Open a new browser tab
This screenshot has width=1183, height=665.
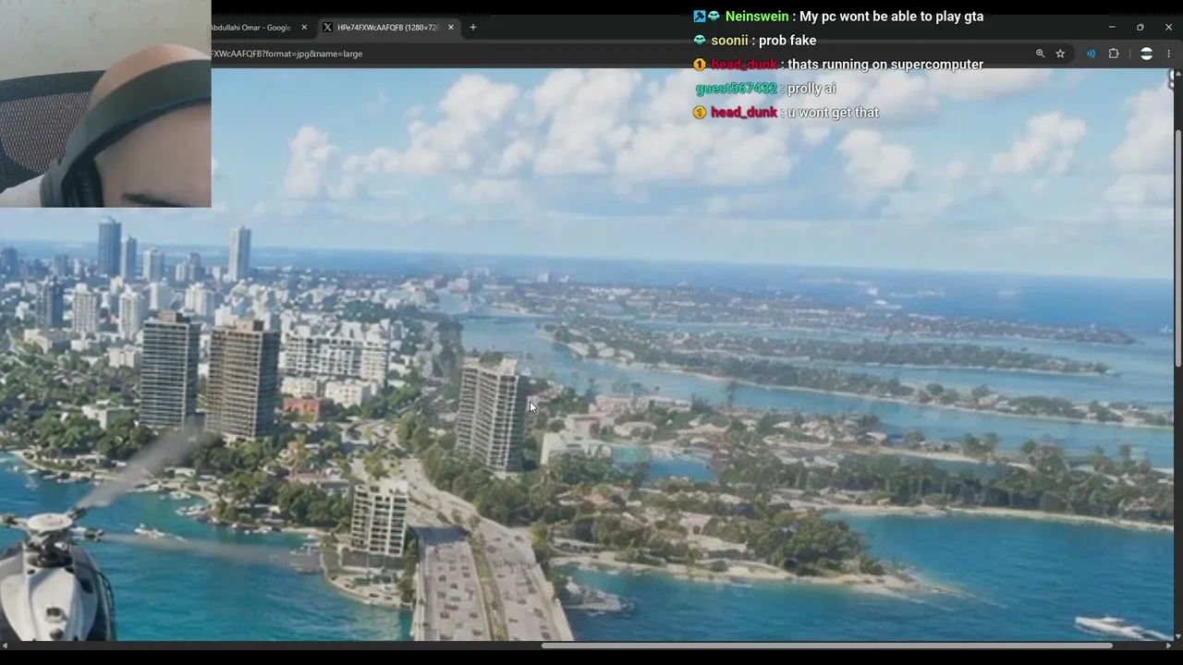[472, 27]
